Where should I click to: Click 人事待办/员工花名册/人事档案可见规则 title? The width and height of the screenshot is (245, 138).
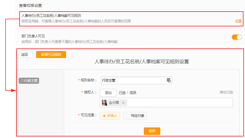(x=51, y=16)
